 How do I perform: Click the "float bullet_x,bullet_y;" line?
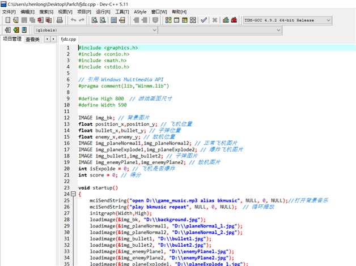pyautogui.click(x=112, y=130)
